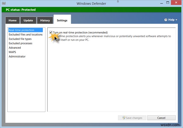Select Advanced in the settings list

click(15, 48)
